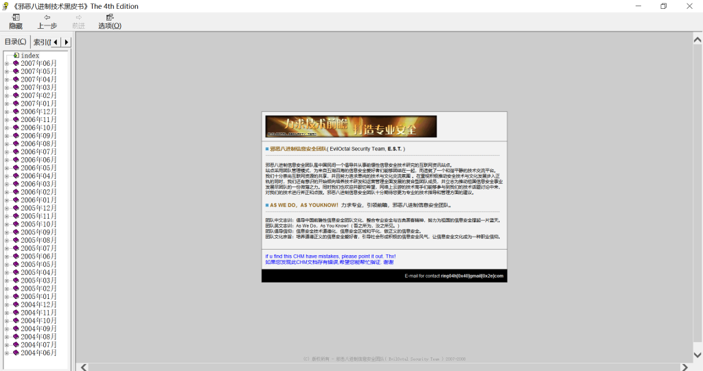Viewport: 703px width, 371px height.
Task: Switch to the 目录(C) contents tab
Action: coord(15,42)
